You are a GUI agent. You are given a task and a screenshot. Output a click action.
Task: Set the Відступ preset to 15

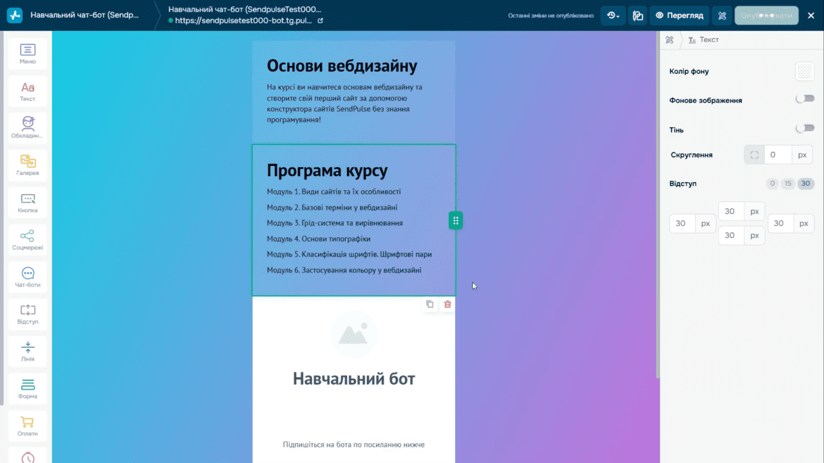click(x=787, y=183)
